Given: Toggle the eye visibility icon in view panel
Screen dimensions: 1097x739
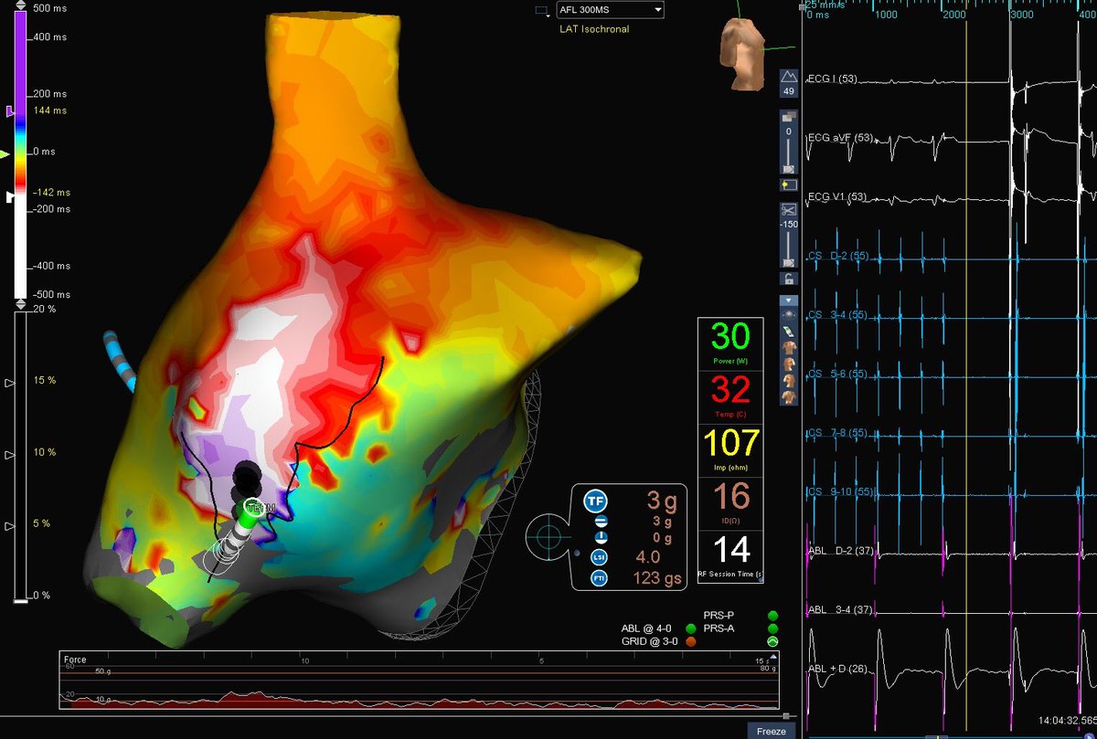Looking at the screenshot, I should click(x=788, y=315).
